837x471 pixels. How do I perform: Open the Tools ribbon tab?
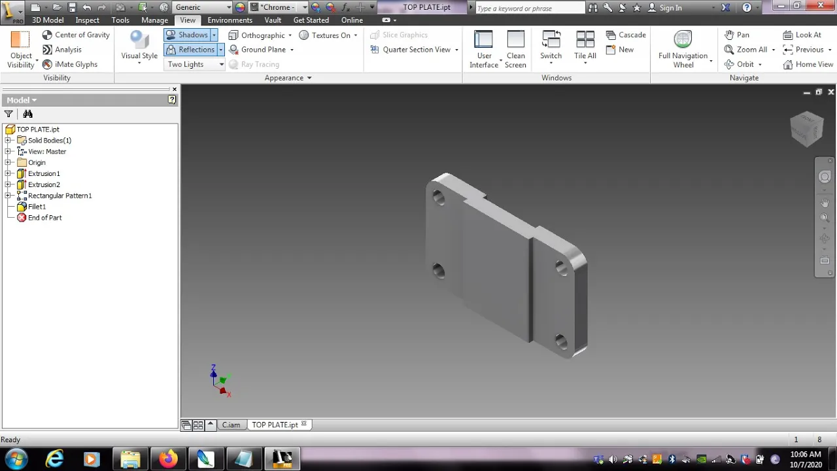pyautogui.click(x=120, y=20)
